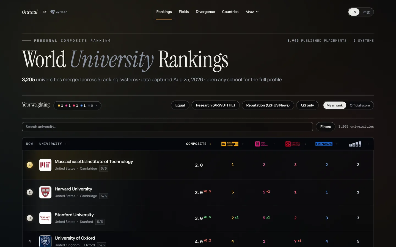Click the University of Oxford crest
This screenshot has height=247, width=396.
coord(45,241)
